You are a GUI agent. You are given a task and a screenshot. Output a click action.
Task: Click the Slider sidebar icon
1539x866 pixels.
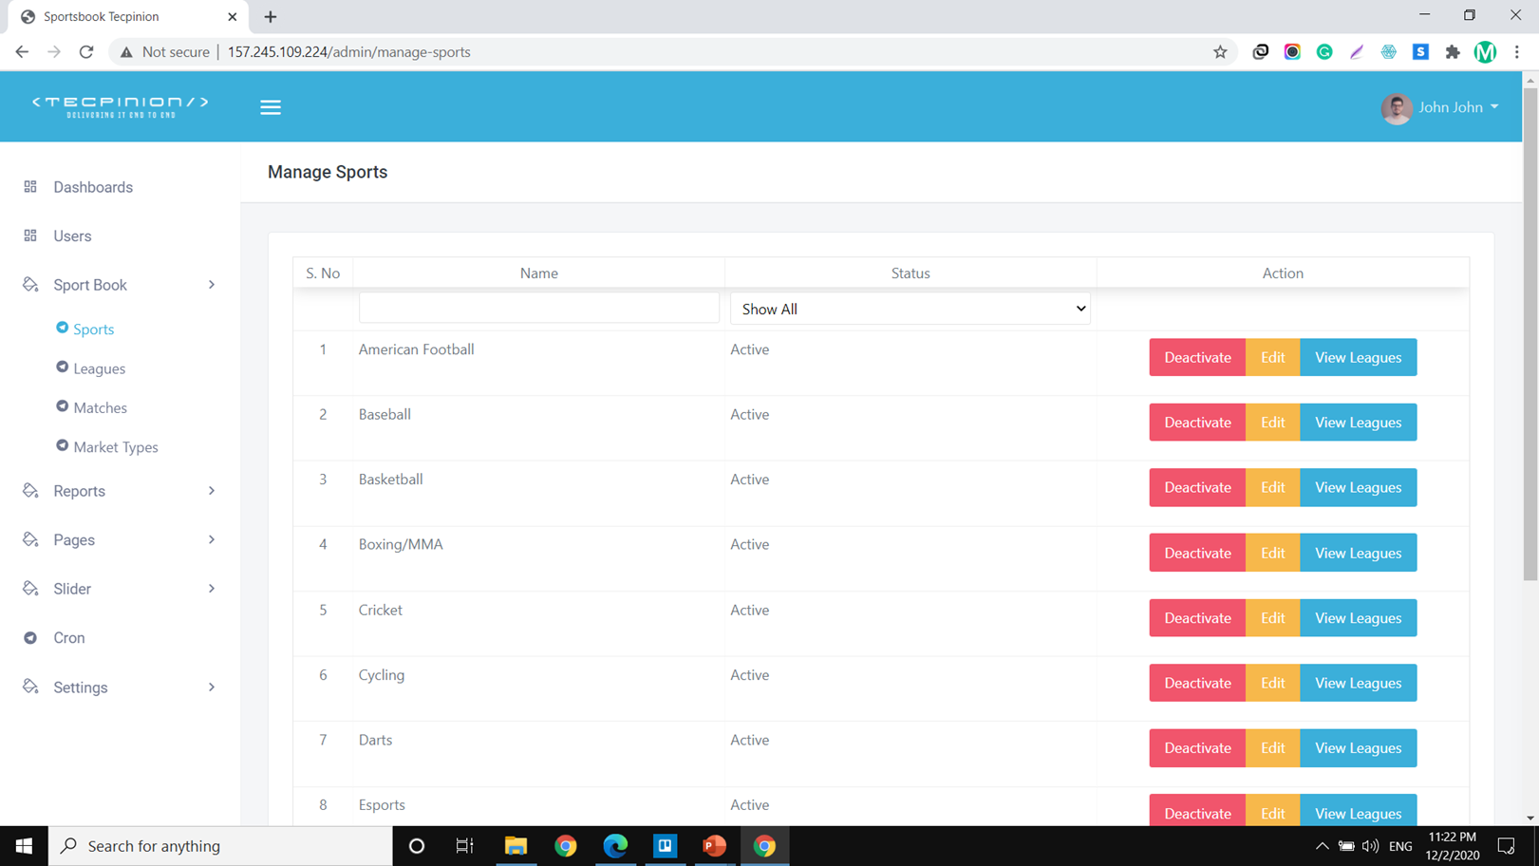[x=30, y=588]
